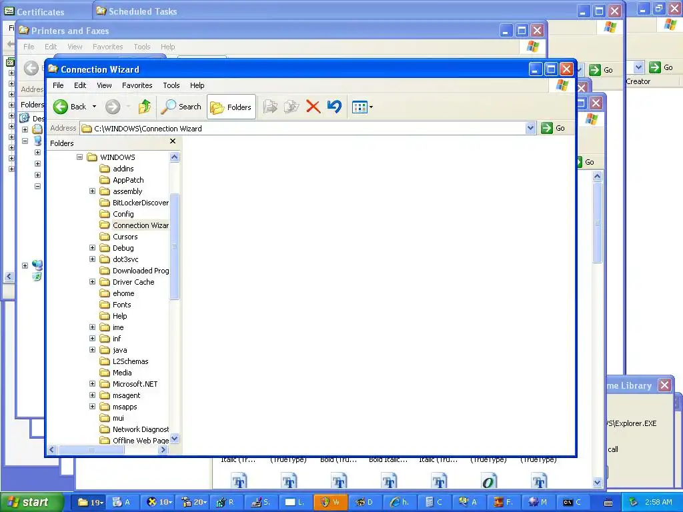This screenshot has width=683, height=512.
Task: Click the java folder icon
Action: (105, 350)
